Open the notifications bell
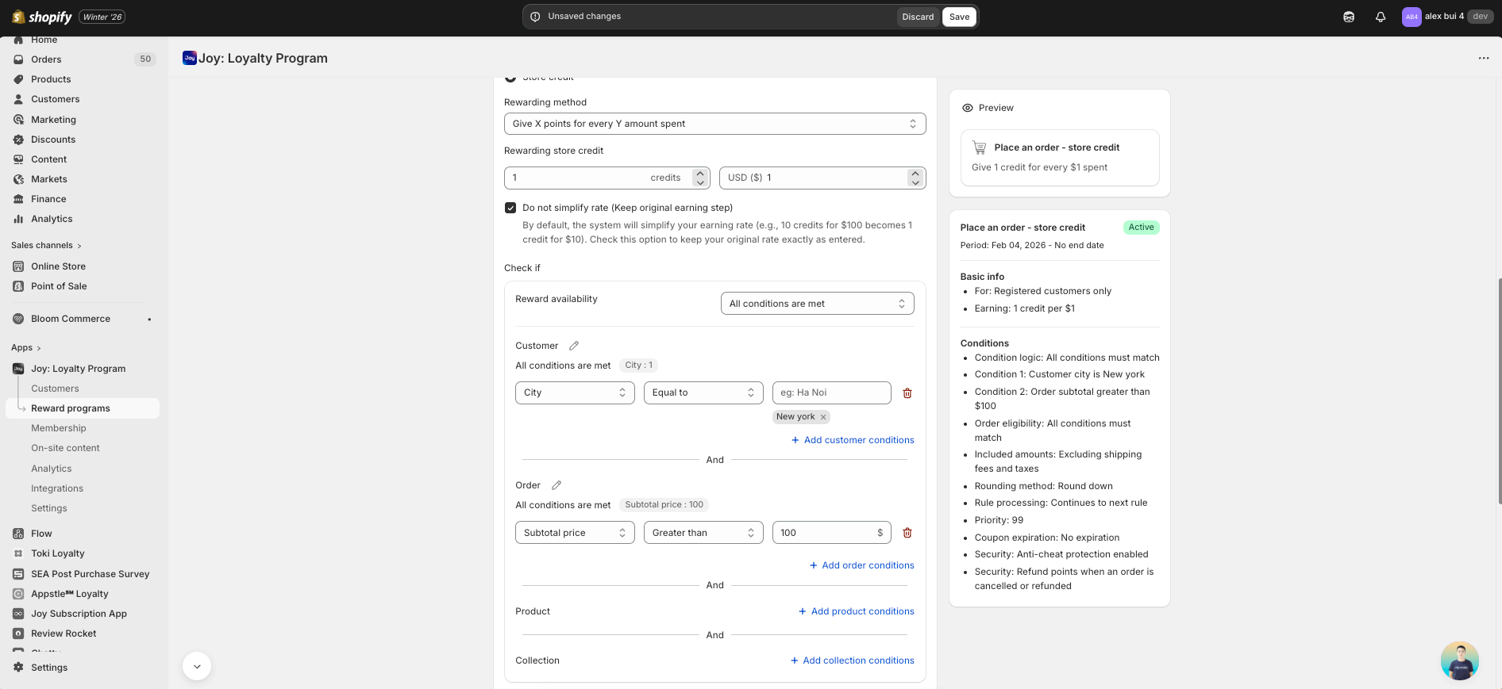Image resolution: width=1502 pixels, height=689 pixels. (1381, 17)
